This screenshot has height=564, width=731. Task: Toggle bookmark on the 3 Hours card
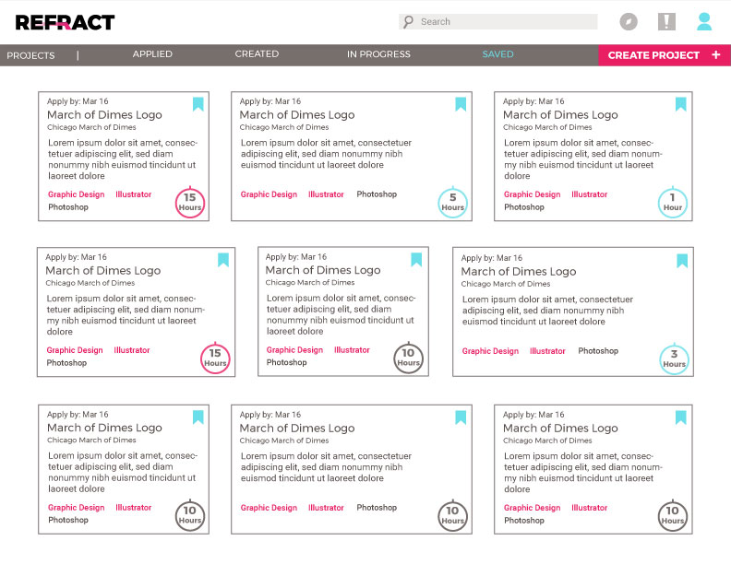(682, 261)
